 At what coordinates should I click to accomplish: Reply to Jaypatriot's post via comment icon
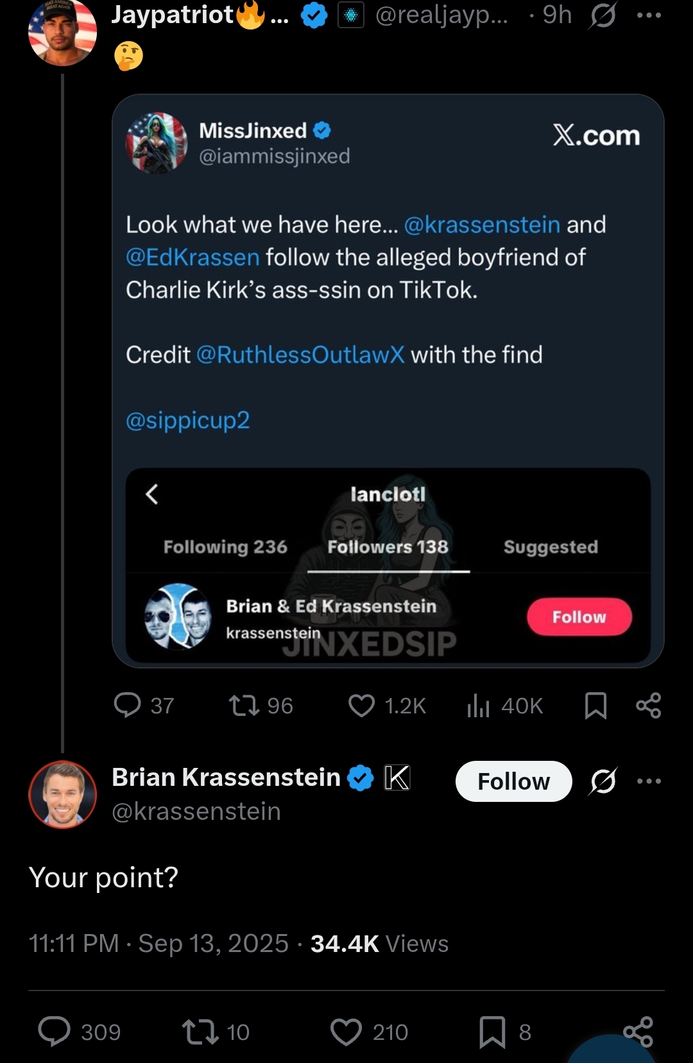128,705
